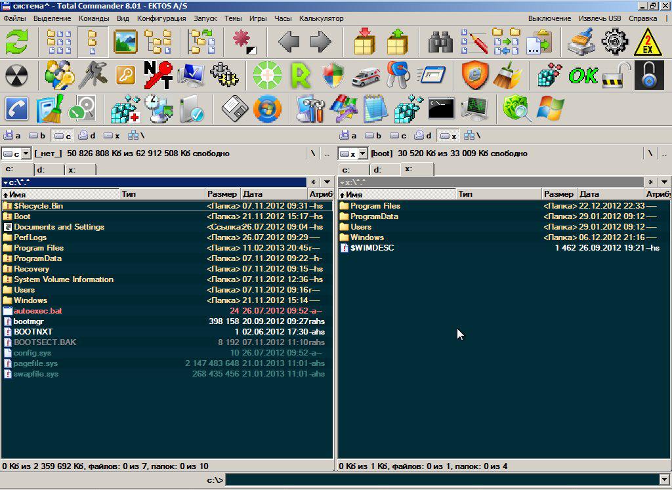The width and height of the screenshot is (672, 490).
Task: Open the command prompt black console icon
Action: click(441, 109)
